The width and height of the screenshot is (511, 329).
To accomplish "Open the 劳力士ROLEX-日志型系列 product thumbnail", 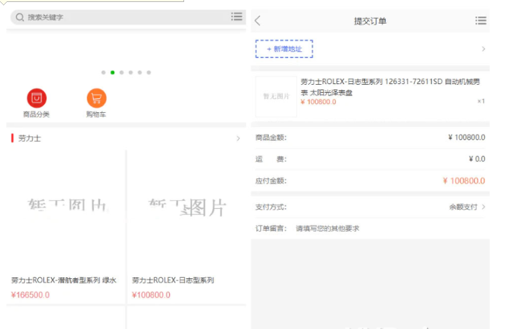I will [186, 208].
